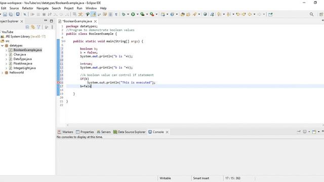This screenshot has width=324, height=182.
Task: Maximize the Project Explorer view
Action: click(52, 21)
